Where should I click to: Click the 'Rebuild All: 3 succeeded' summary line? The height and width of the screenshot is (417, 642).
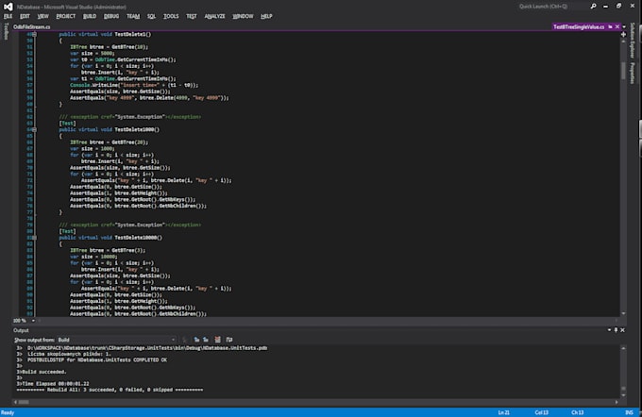click(x=110, y=390)
